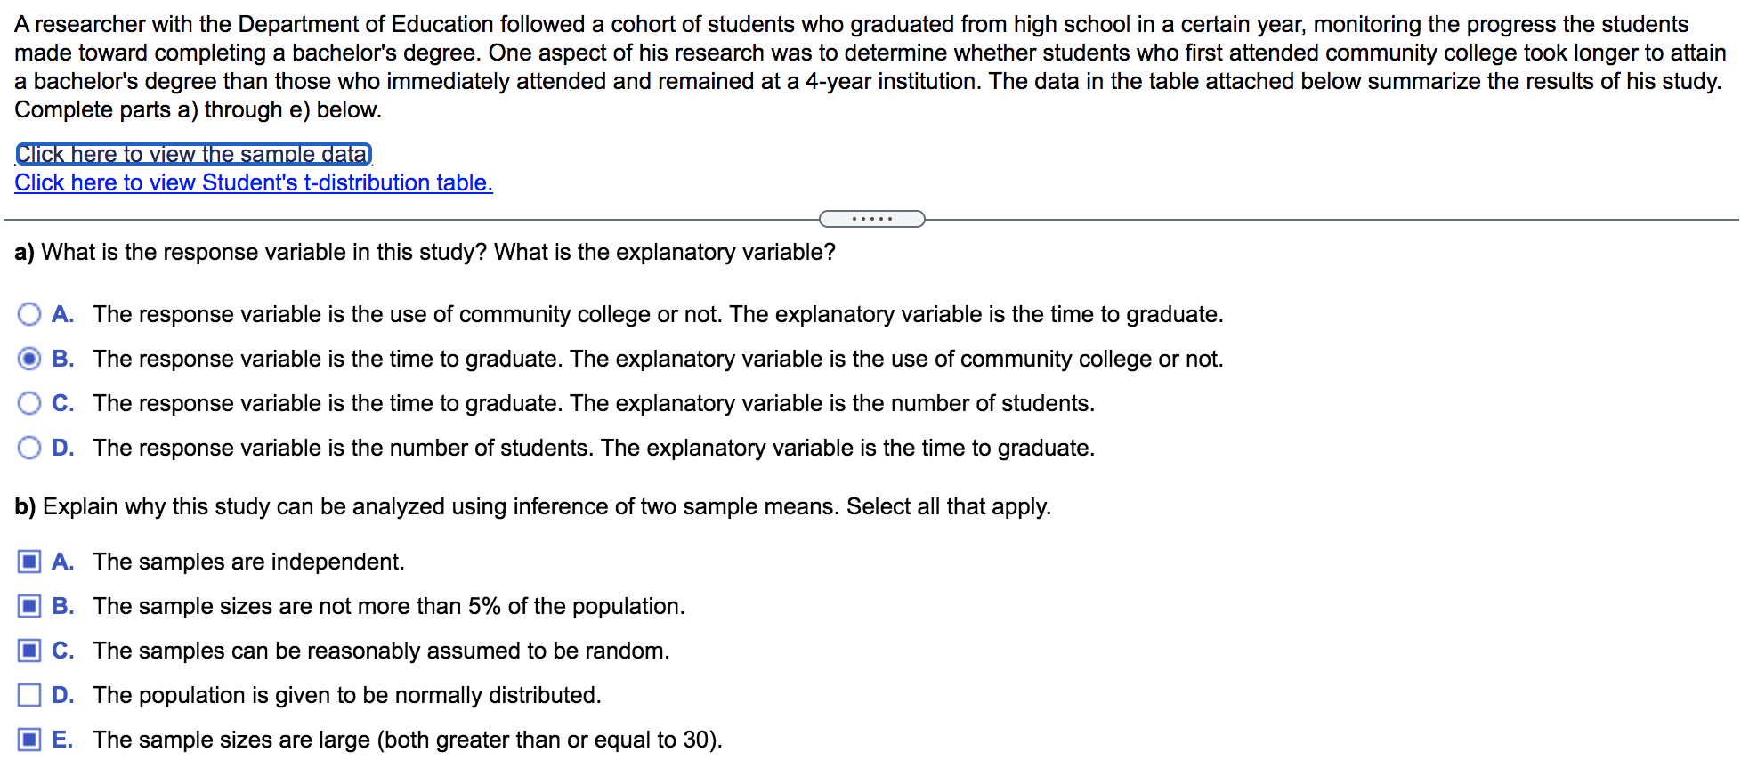This screenshot has height=776, width=1741.
Task: Click the dotted divider pill to collapse question
Action: (870, 218)
